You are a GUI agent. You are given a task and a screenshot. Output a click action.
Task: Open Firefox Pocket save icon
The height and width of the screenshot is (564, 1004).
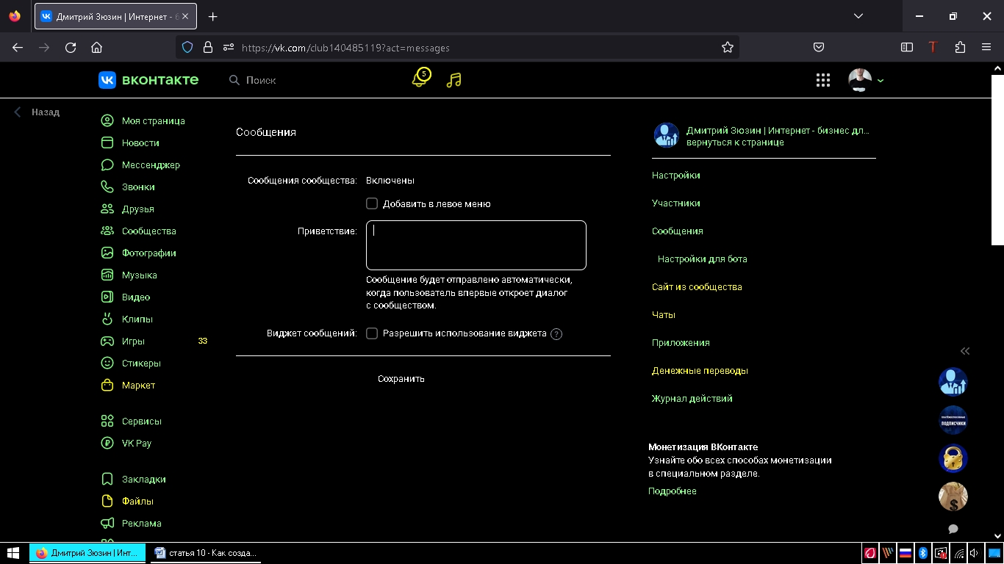[x=819, y=47]
